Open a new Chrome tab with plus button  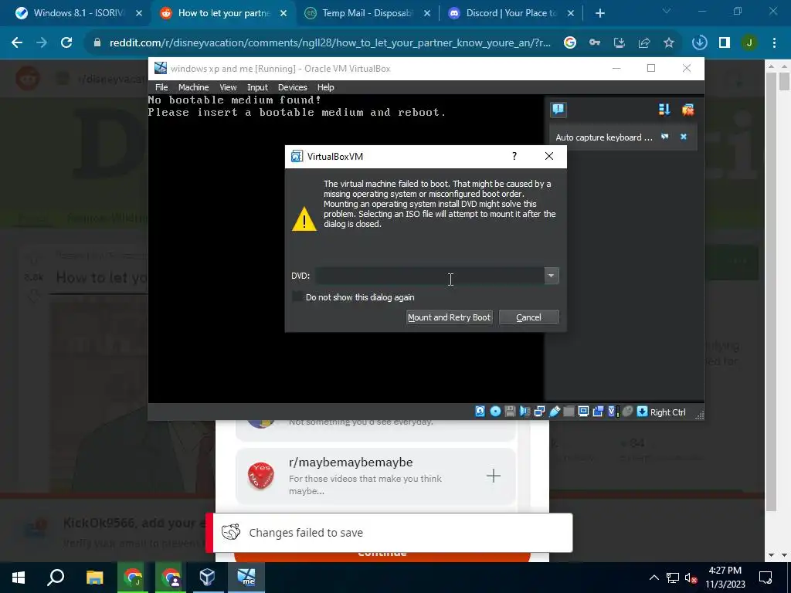coord(599,13)
